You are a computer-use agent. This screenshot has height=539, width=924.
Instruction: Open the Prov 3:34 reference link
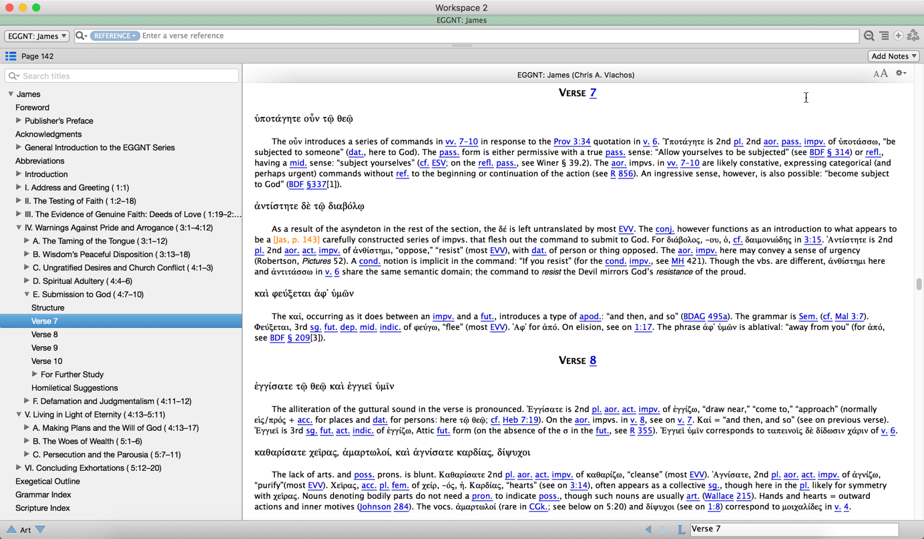click(x=572, y=142)
